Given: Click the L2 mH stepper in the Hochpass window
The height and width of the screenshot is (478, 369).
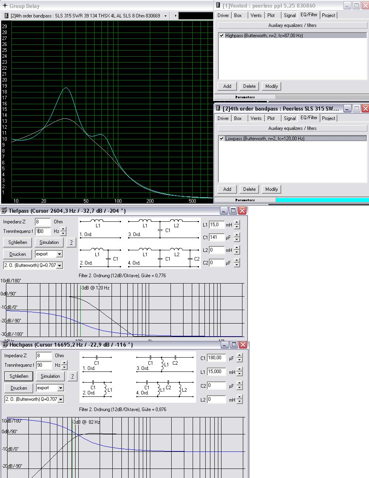Looking at the screenshot, I should (x=240, y=400).
